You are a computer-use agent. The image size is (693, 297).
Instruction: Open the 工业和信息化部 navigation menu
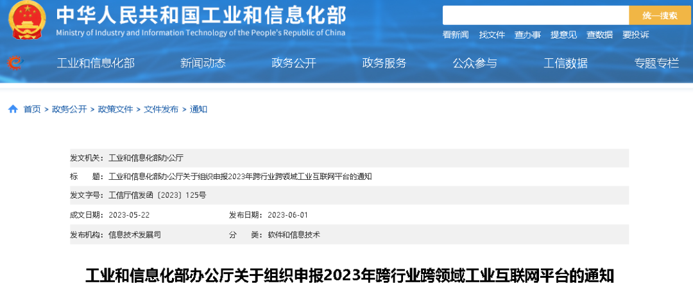pyautogui.click(x=96, y=63)
